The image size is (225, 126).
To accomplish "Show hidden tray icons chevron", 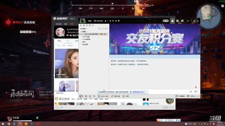I will pos(199,124).
